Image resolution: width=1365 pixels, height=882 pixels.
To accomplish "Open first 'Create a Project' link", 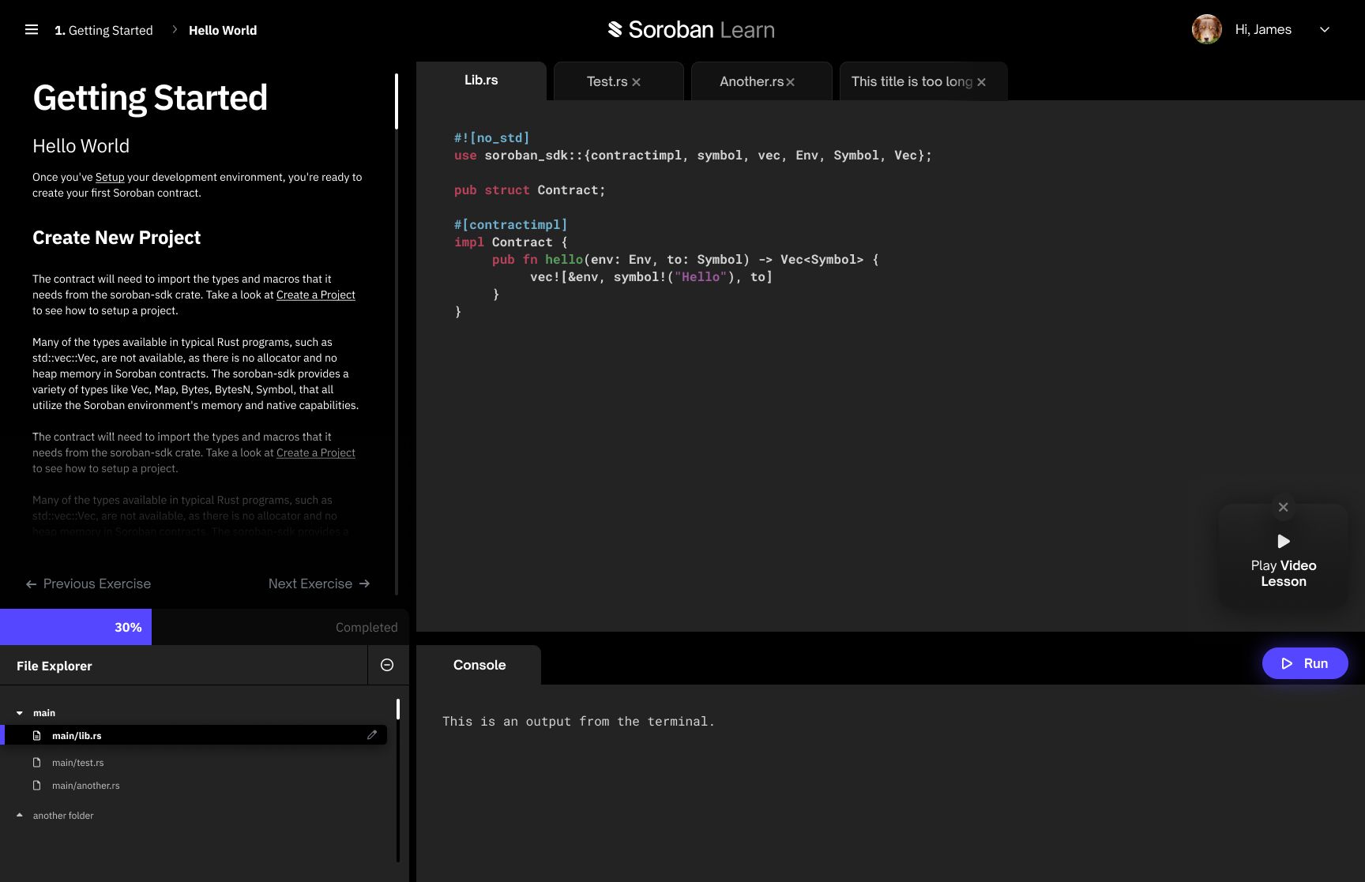I will pos(315,295).
